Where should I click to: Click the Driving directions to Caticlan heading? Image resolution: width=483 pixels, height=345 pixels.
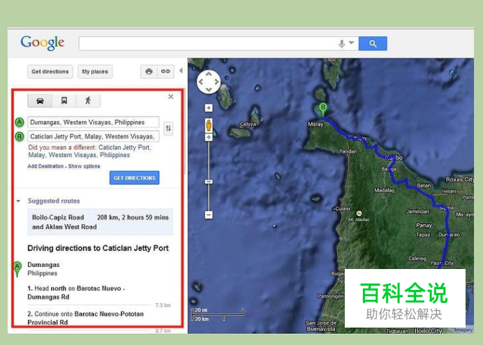(98, 248)
